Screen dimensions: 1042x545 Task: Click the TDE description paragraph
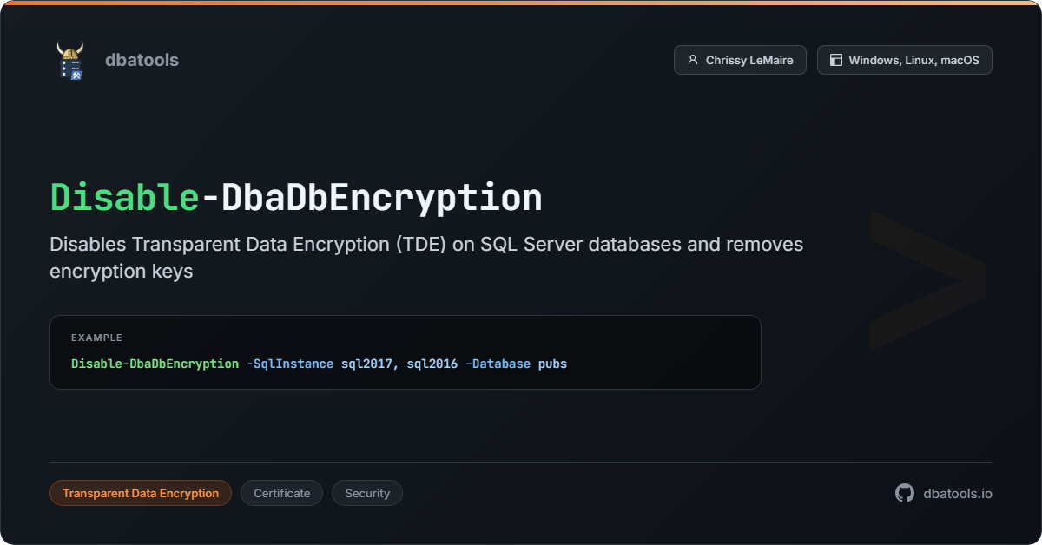click(x=425, y=257)
